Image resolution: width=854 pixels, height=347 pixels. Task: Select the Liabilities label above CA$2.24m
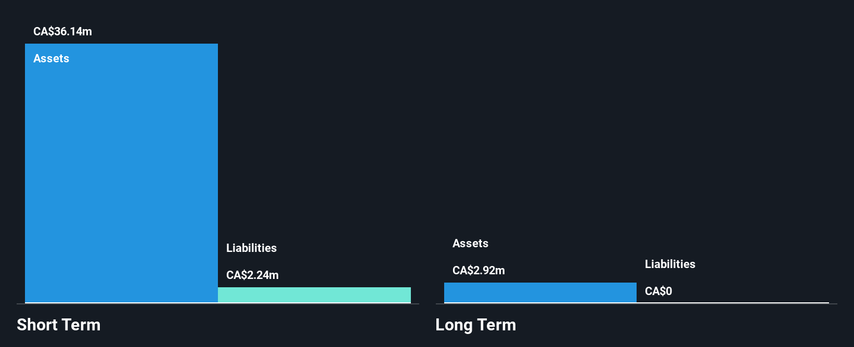coord(251,248)
